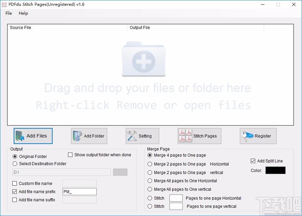Click the black split line color swatch
This screenshot has width=302, height=216.
(275, 170)
